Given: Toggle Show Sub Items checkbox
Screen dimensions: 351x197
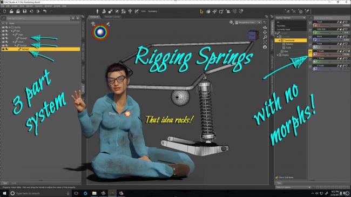Looking at the screenshot, I should [276, 177].
